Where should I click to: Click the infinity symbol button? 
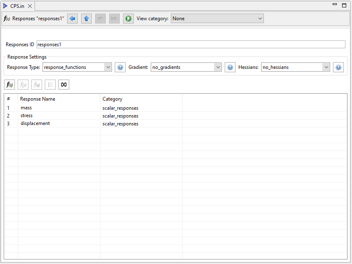point(64,85)
